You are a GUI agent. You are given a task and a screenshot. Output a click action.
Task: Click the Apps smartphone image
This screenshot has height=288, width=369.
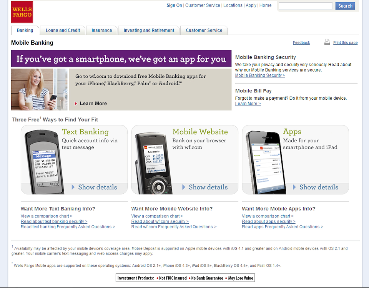[266, 162]
